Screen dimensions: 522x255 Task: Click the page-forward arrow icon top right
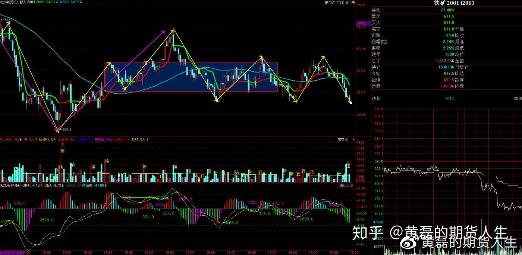coord(353,2)
